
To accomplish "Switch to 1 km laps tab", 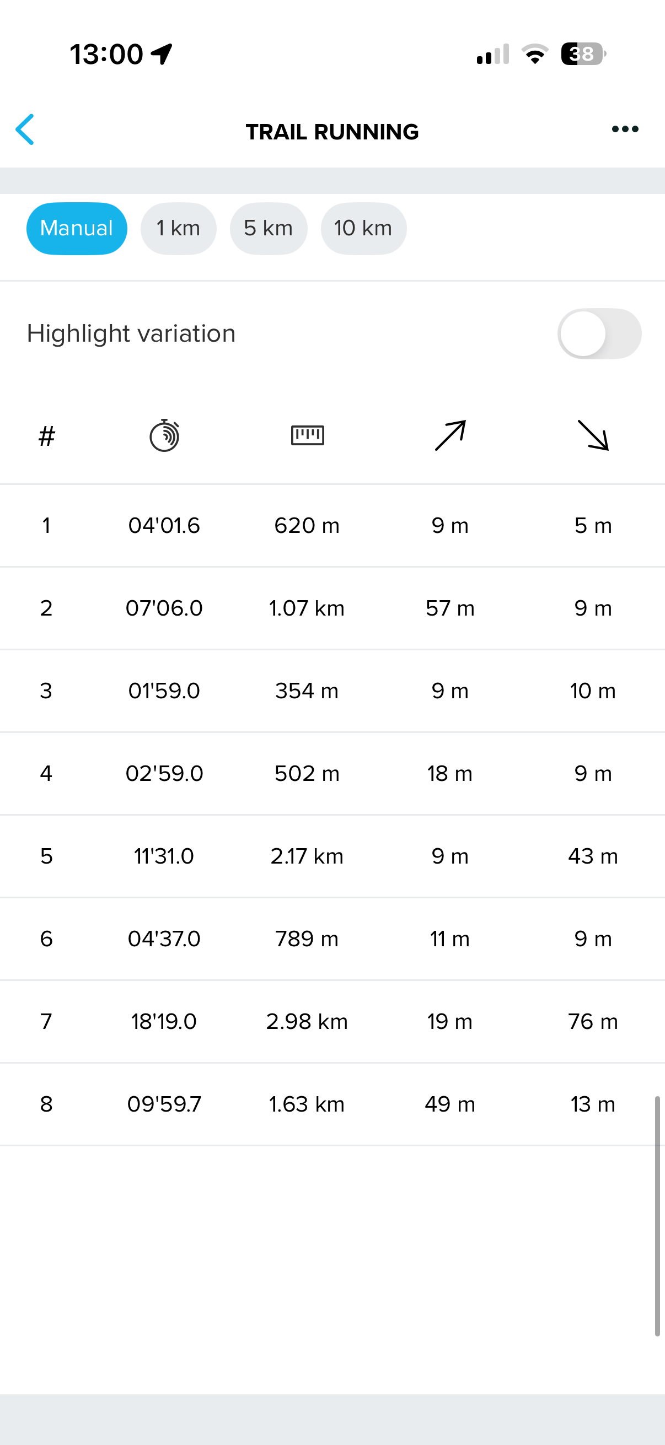I will pos(179,228).
